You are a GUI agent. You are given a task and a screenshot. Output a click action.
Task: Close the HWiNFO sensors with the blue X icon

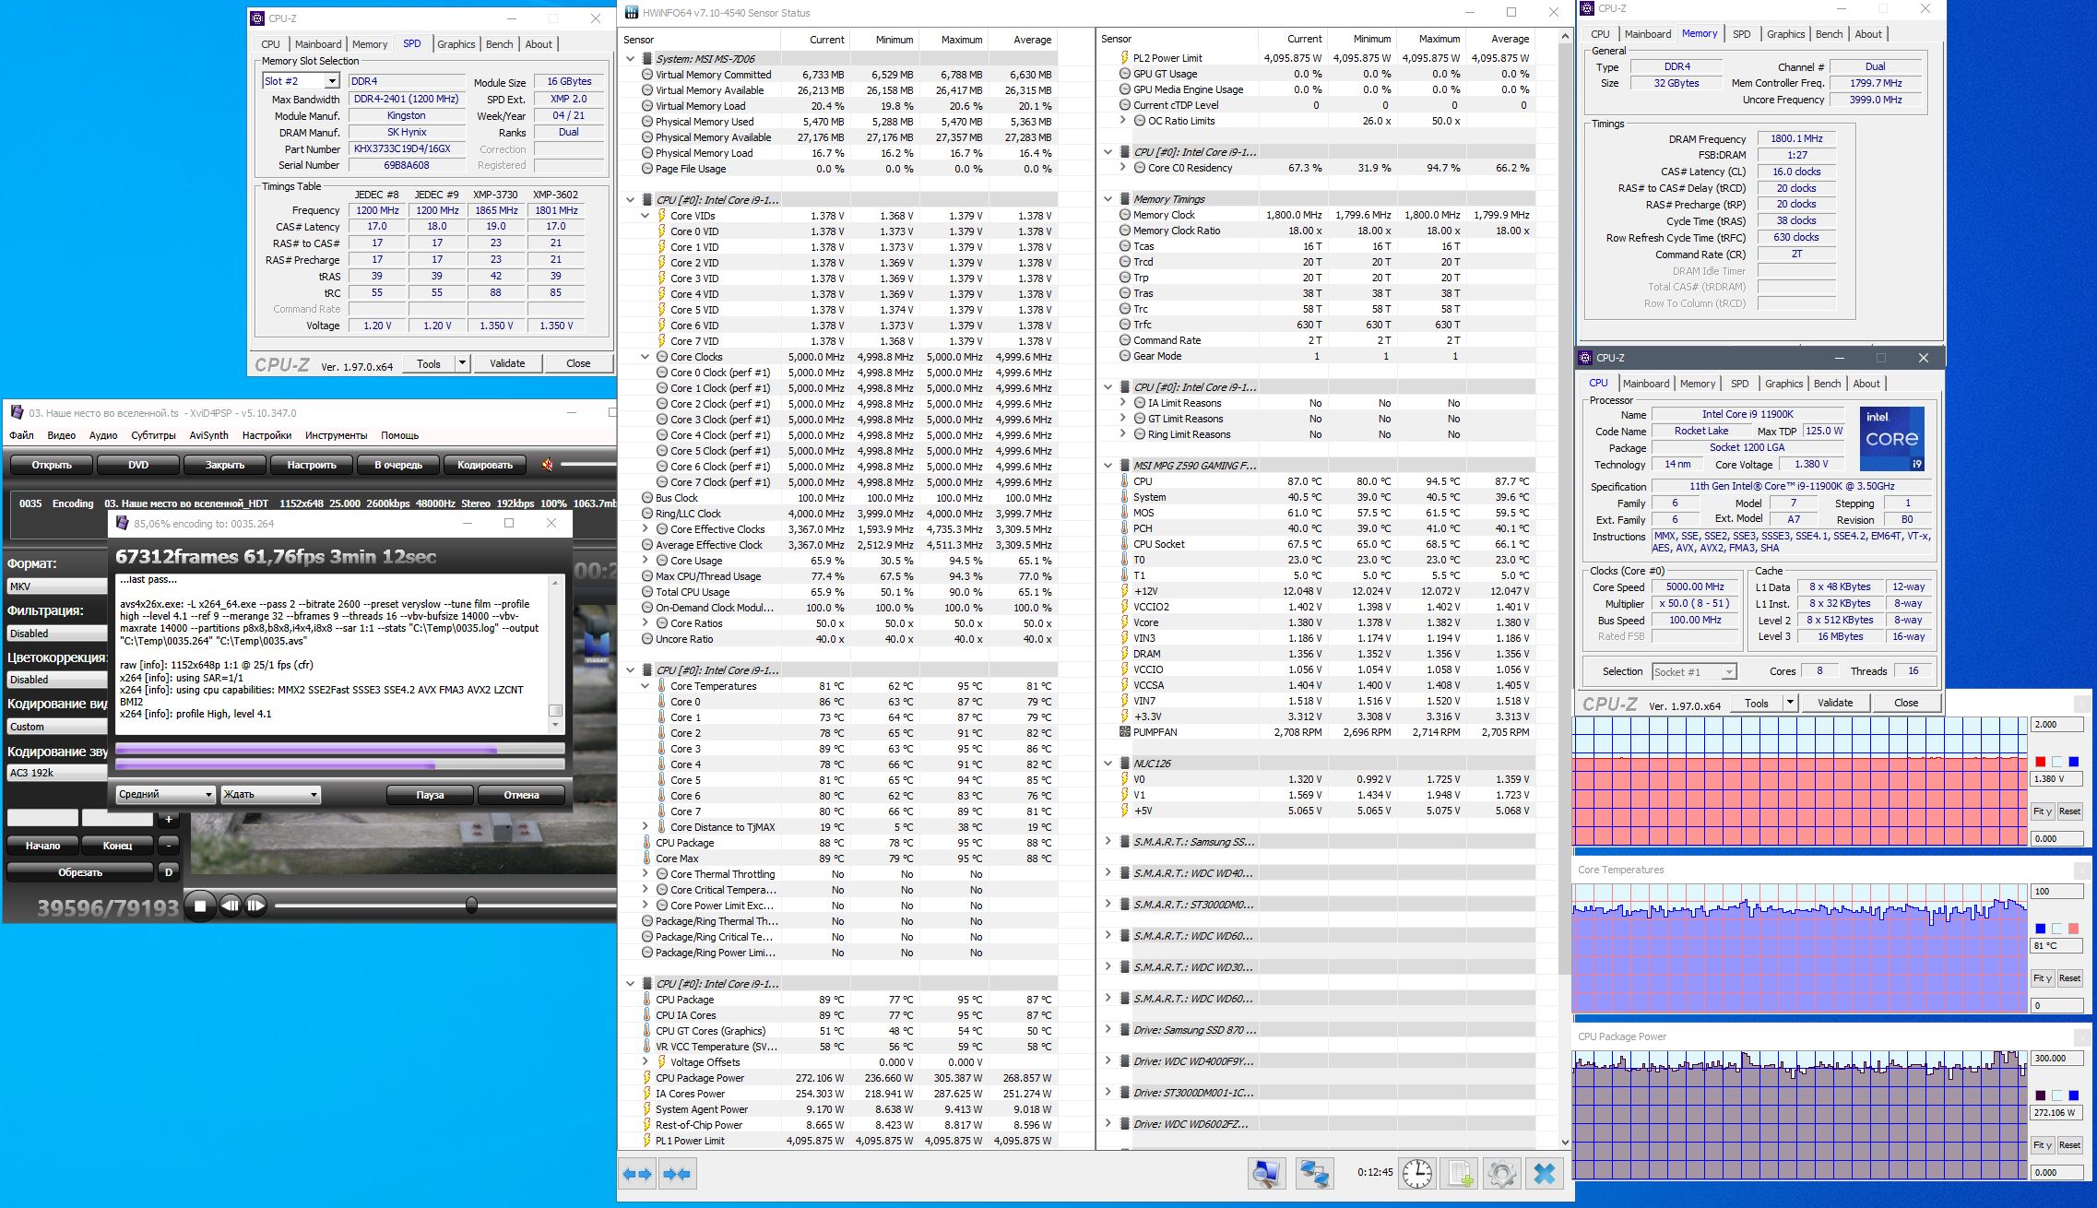pos(1545,1174)
